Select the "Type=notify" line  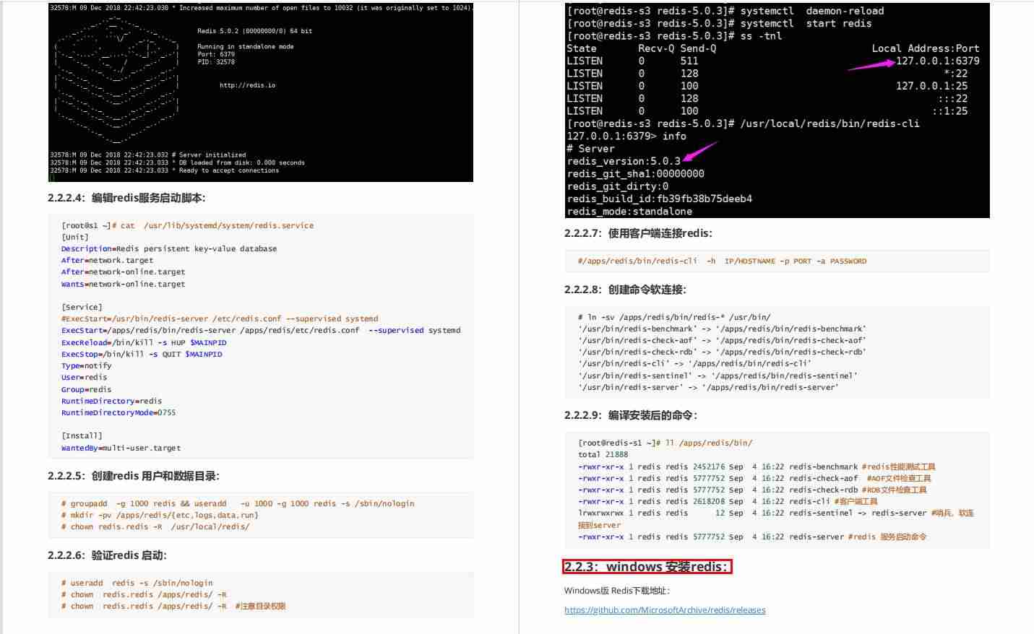[x=87, y=365]
